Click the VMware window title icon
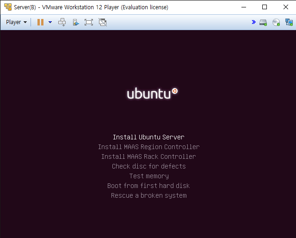The width and height of the screenshot is (296, 238). (x=8, y=7)
